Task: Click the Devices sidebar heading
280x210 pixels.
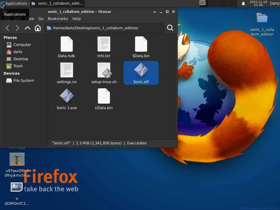Action: coord(11,73)
